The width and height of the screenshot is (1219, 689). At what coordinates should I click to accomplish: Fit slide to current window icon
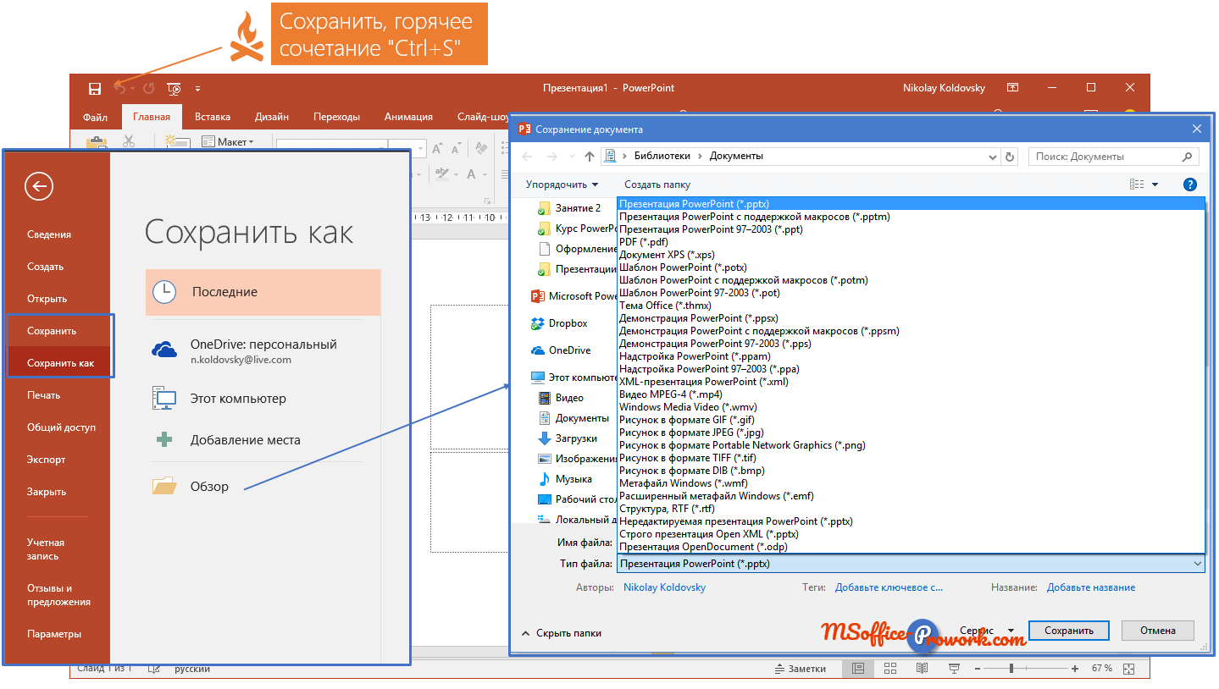coord(1128,669)
